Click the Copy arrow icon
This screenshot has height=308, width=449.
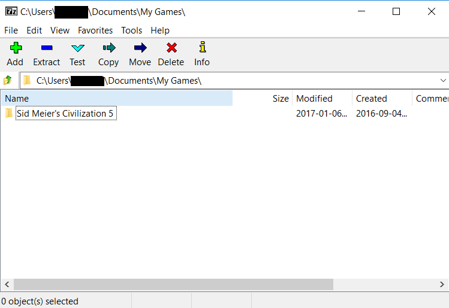(x=109, y=48)
